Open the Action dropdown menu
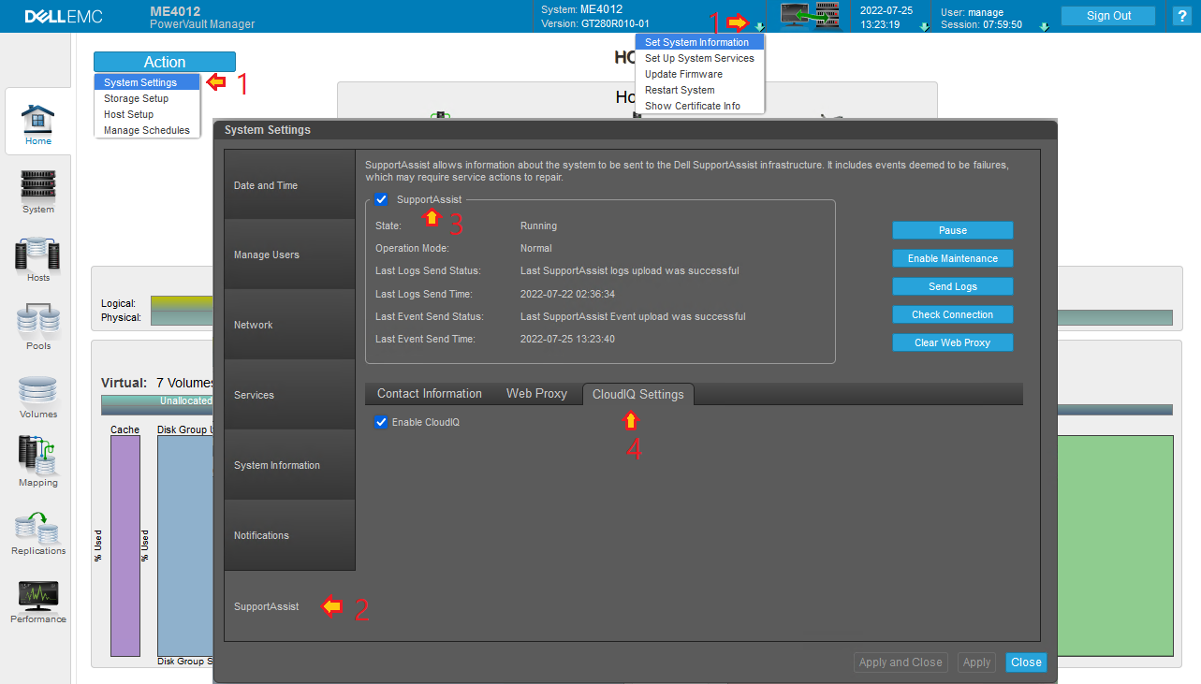Viewport: 1201px width, 684px height. [x=164, y=61]
